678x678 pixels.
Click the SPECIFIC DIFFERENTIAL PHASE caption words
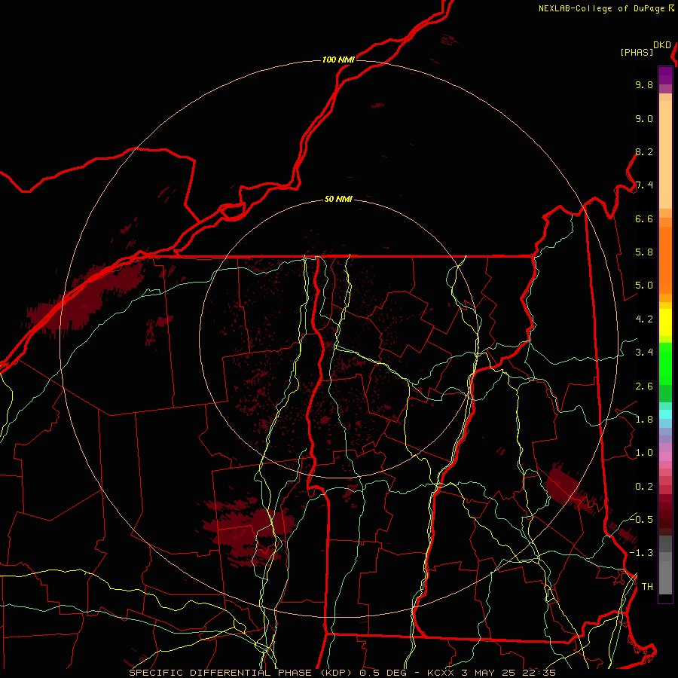pos(220,673)
